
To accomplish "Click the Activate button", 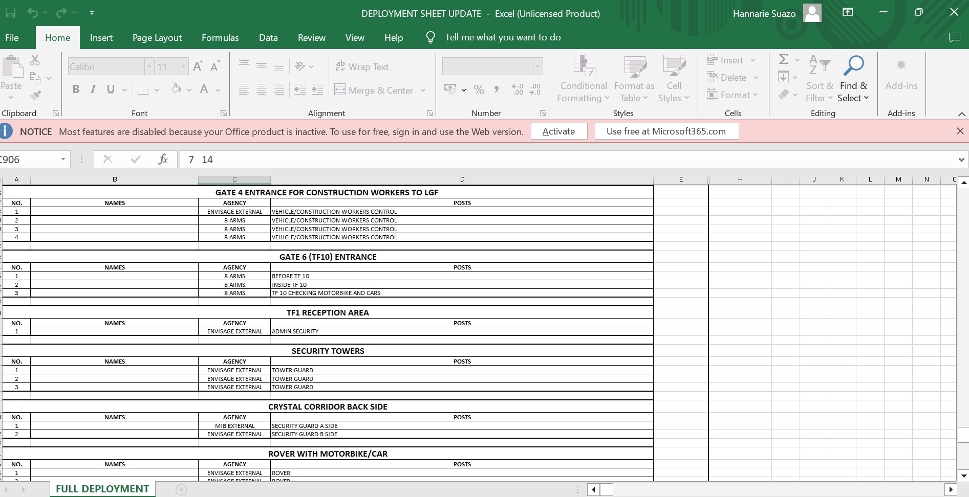I will pos(558,131).
